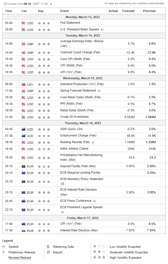Click the Previous column header
This screenshot has height=264, width=168.
[149, 11]
